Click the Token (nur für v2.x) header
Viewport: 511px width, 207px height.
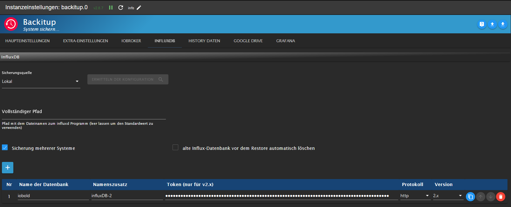click(190, 184)
